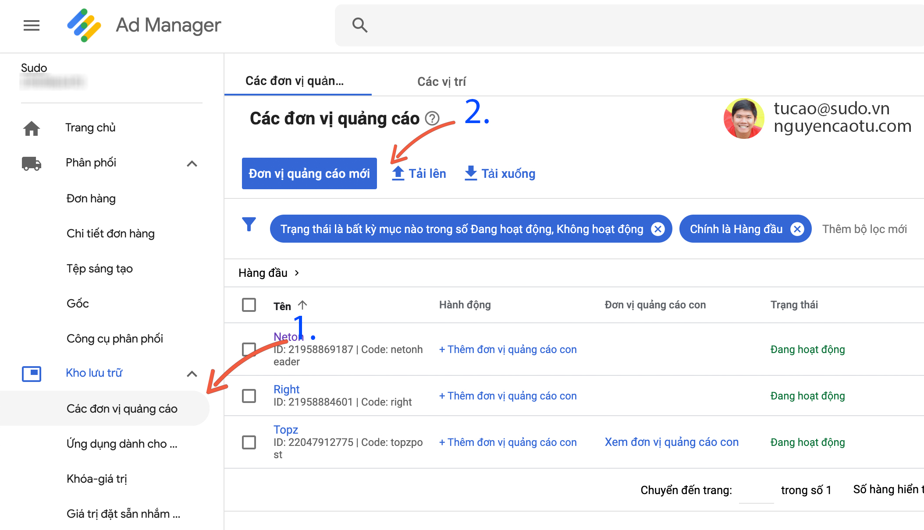This screenshot has height=530, width=924.
Task: Open help icon beside Các đơn vị quảng cáo
Action: point(432,118)
